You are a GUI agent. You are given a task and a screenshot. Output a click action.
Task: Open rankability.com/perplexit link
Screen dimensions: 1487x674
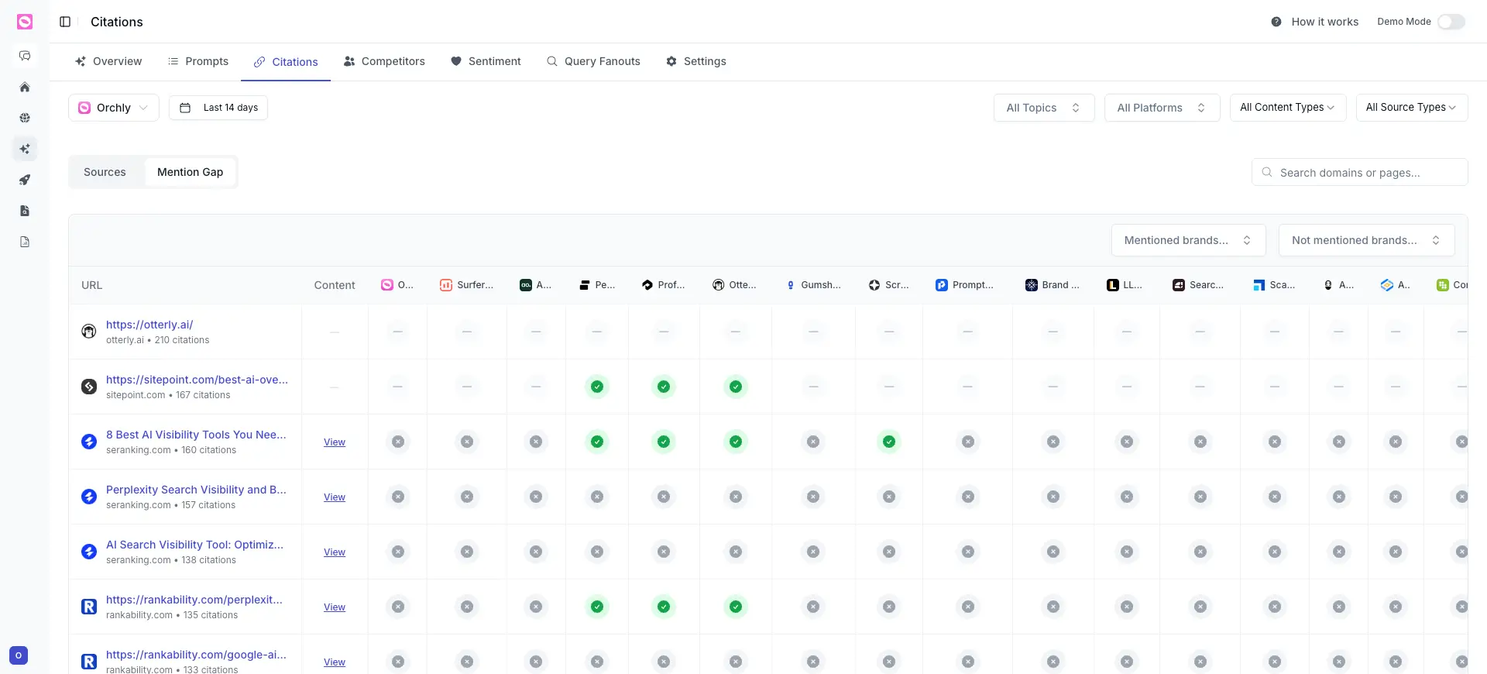[194, 600]
